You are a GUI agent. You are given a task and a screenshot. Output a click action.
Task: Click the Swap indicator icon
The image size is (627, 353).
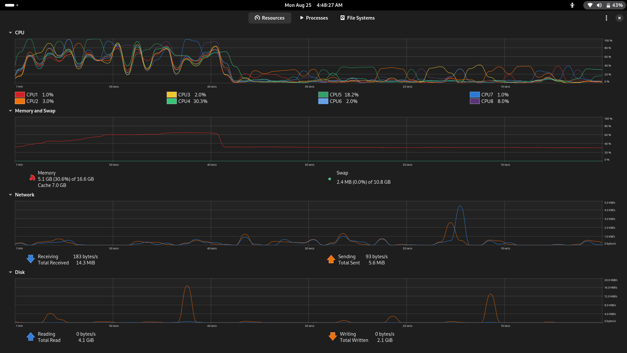coord(330,179)
